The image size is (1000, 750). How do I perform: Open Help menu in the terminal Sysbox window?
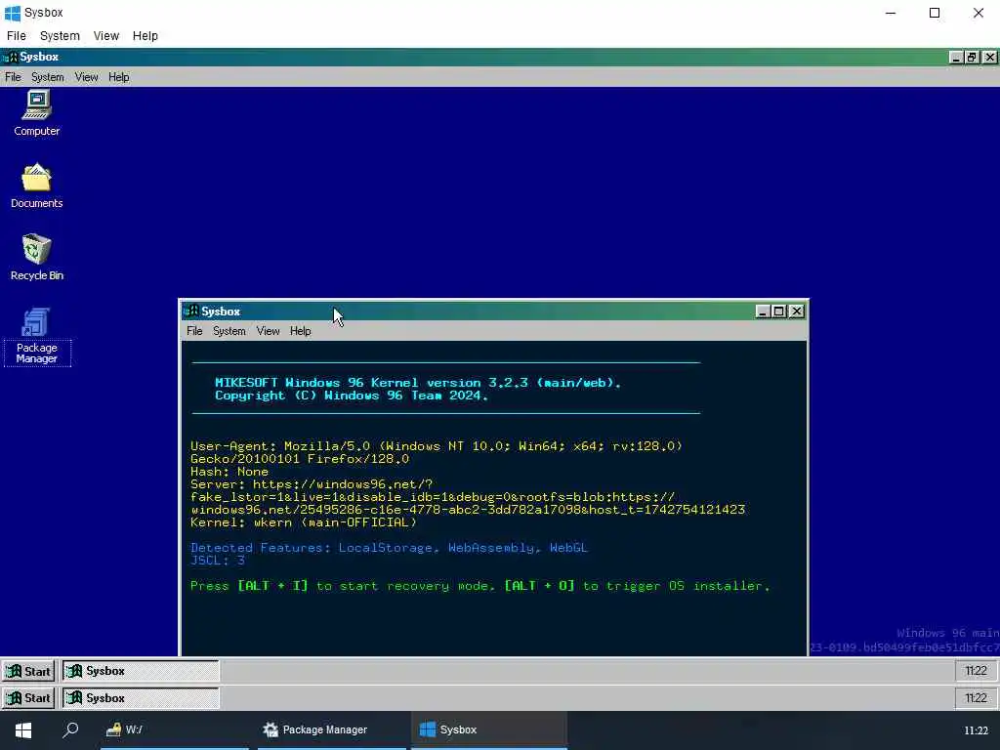click(301, 331)
